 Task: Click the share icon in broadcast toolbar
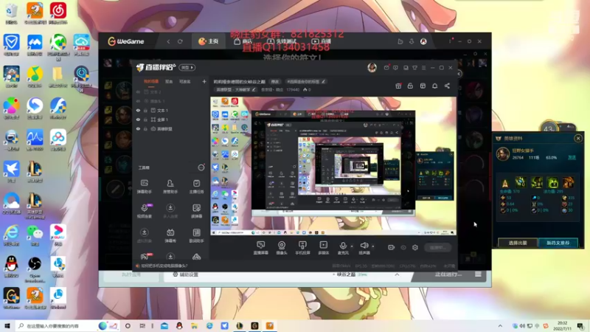tap(447, 86)
